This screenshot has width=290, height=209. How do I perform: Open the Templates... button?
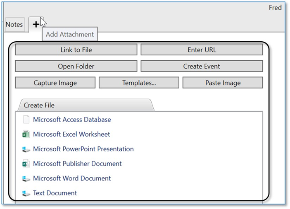tap(139, 83)
